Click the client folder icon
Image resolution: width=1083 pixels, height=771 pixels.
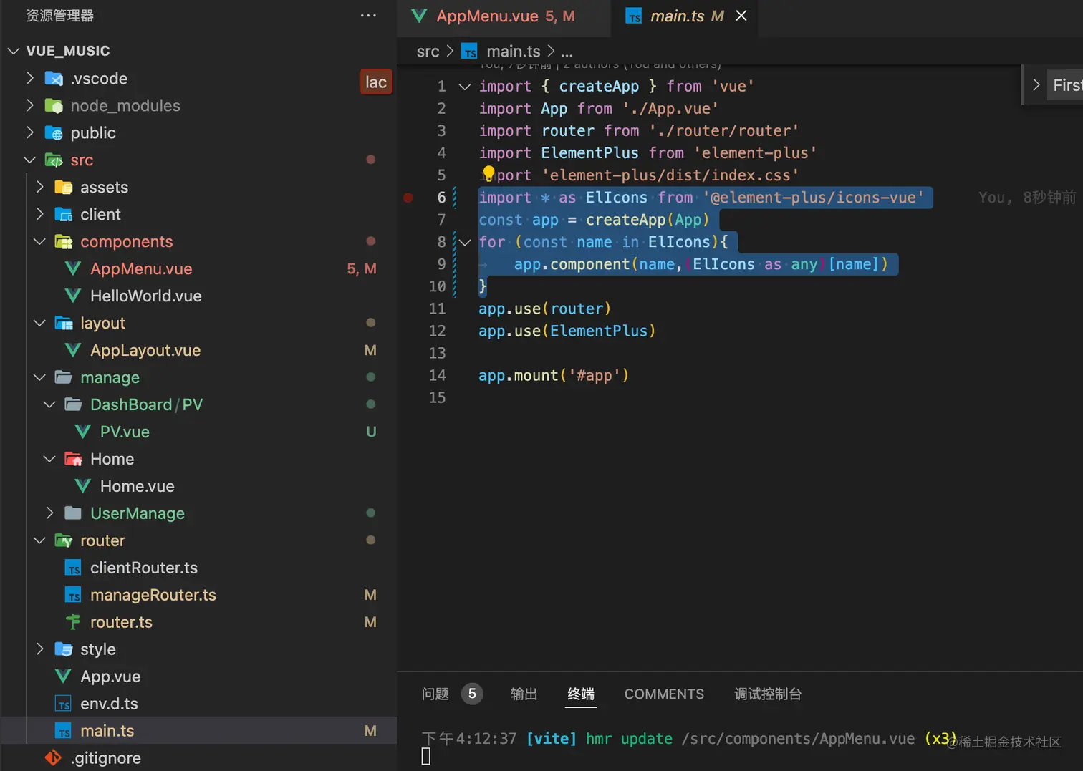[64, 215]
